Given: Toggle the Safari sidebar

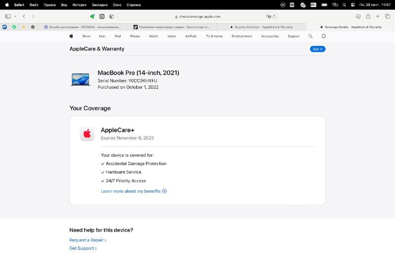Looking at the screenshot, I should tap(8, 16).
